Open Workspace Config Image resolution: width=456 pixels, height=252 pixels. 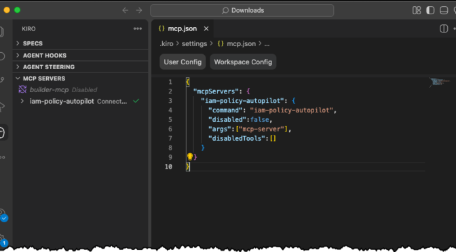coord(243,62)
